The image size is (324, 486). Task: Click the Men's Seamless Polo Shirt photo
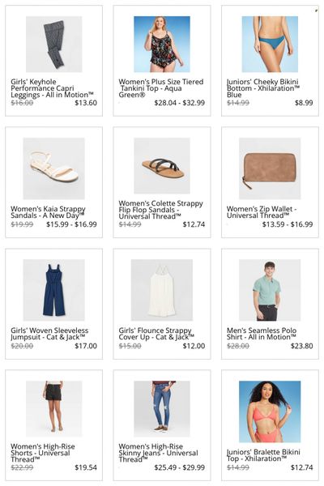pos(270,290)
